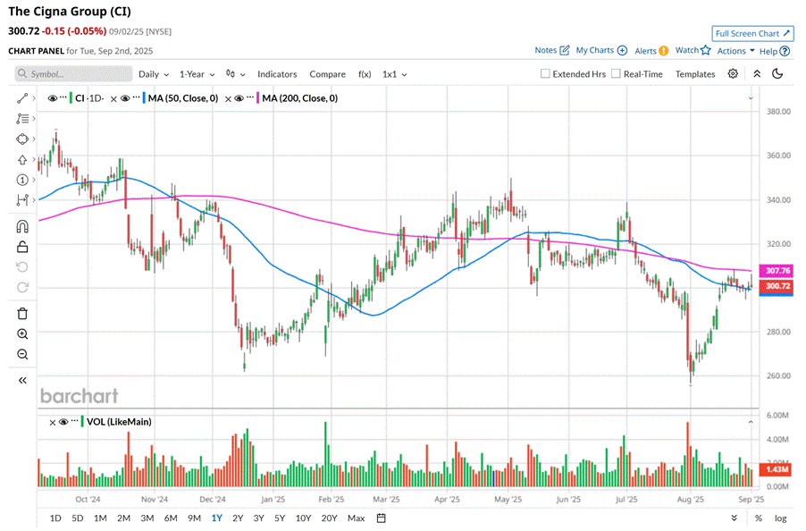The width and height of the screenshot is (806, 531).
Task: Open the 1-Year period dropdown
Action: pos(197,74)
